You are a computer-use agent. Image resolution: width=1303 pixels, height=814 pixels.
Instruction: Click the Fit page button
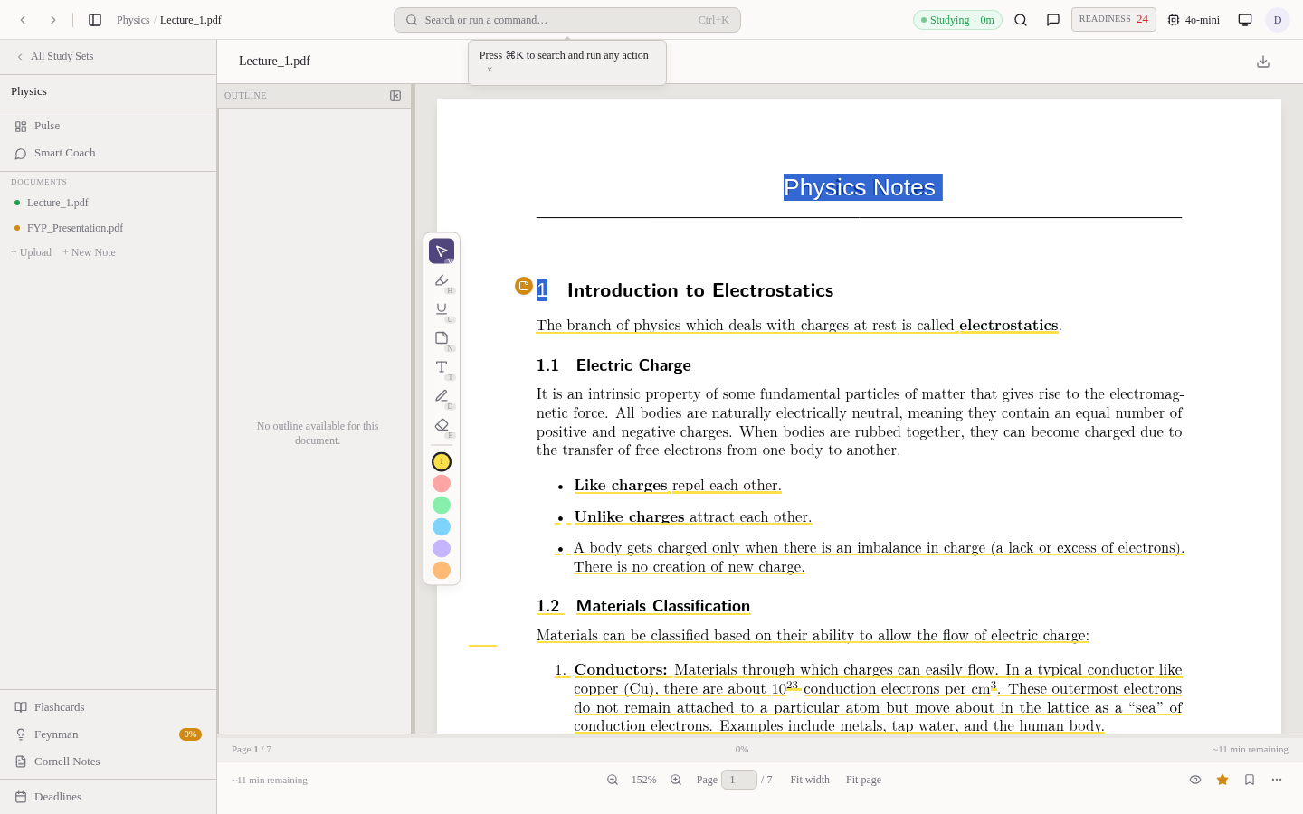tap(863, 780)
